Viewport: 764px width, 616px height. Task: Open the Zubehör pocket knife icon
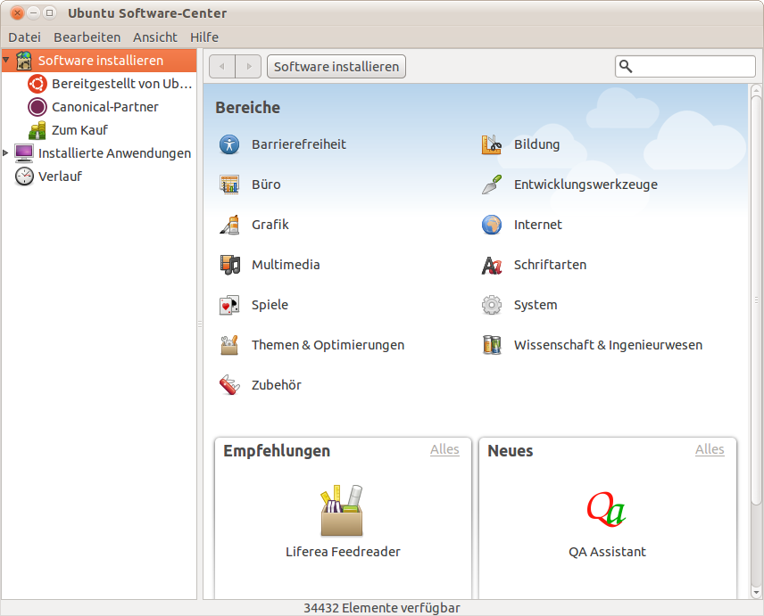pos(229,385)
